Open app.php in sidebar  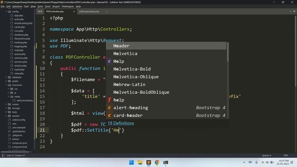pos(19,15)
